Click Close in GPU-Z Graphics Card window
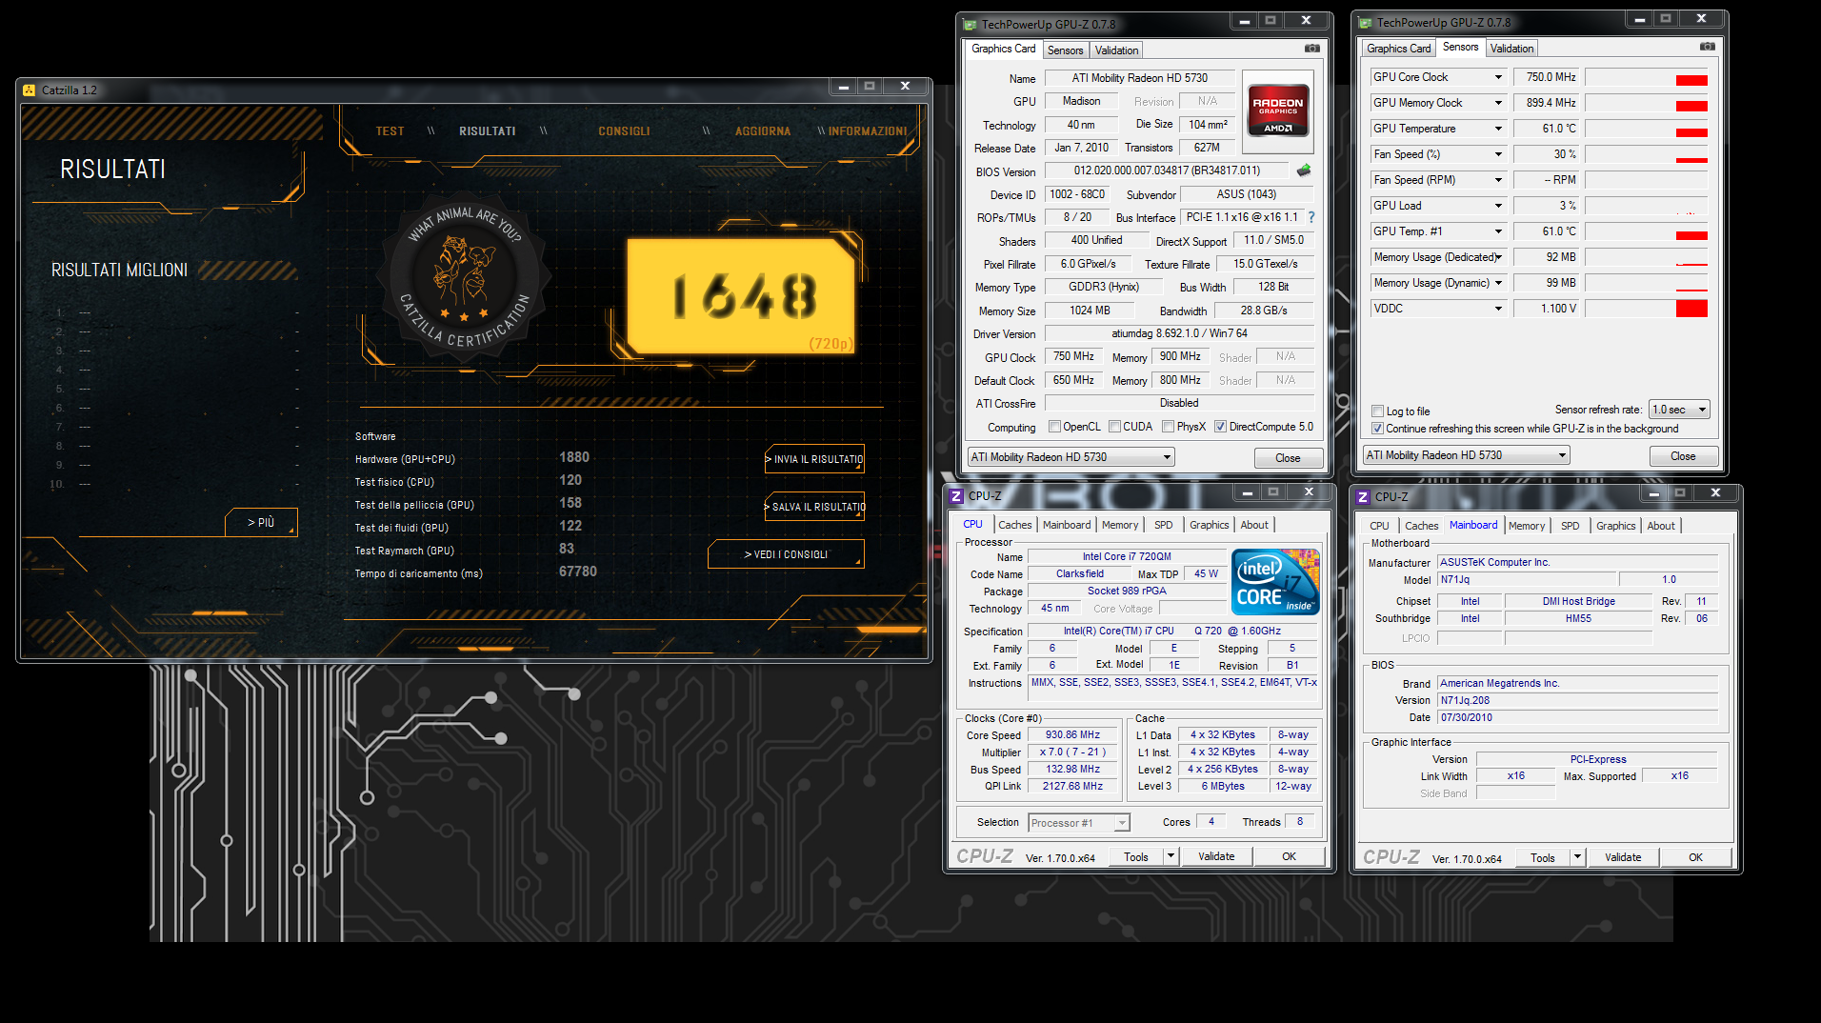This screenshot has width=1821, height=1023. (x=1288, y=458)
